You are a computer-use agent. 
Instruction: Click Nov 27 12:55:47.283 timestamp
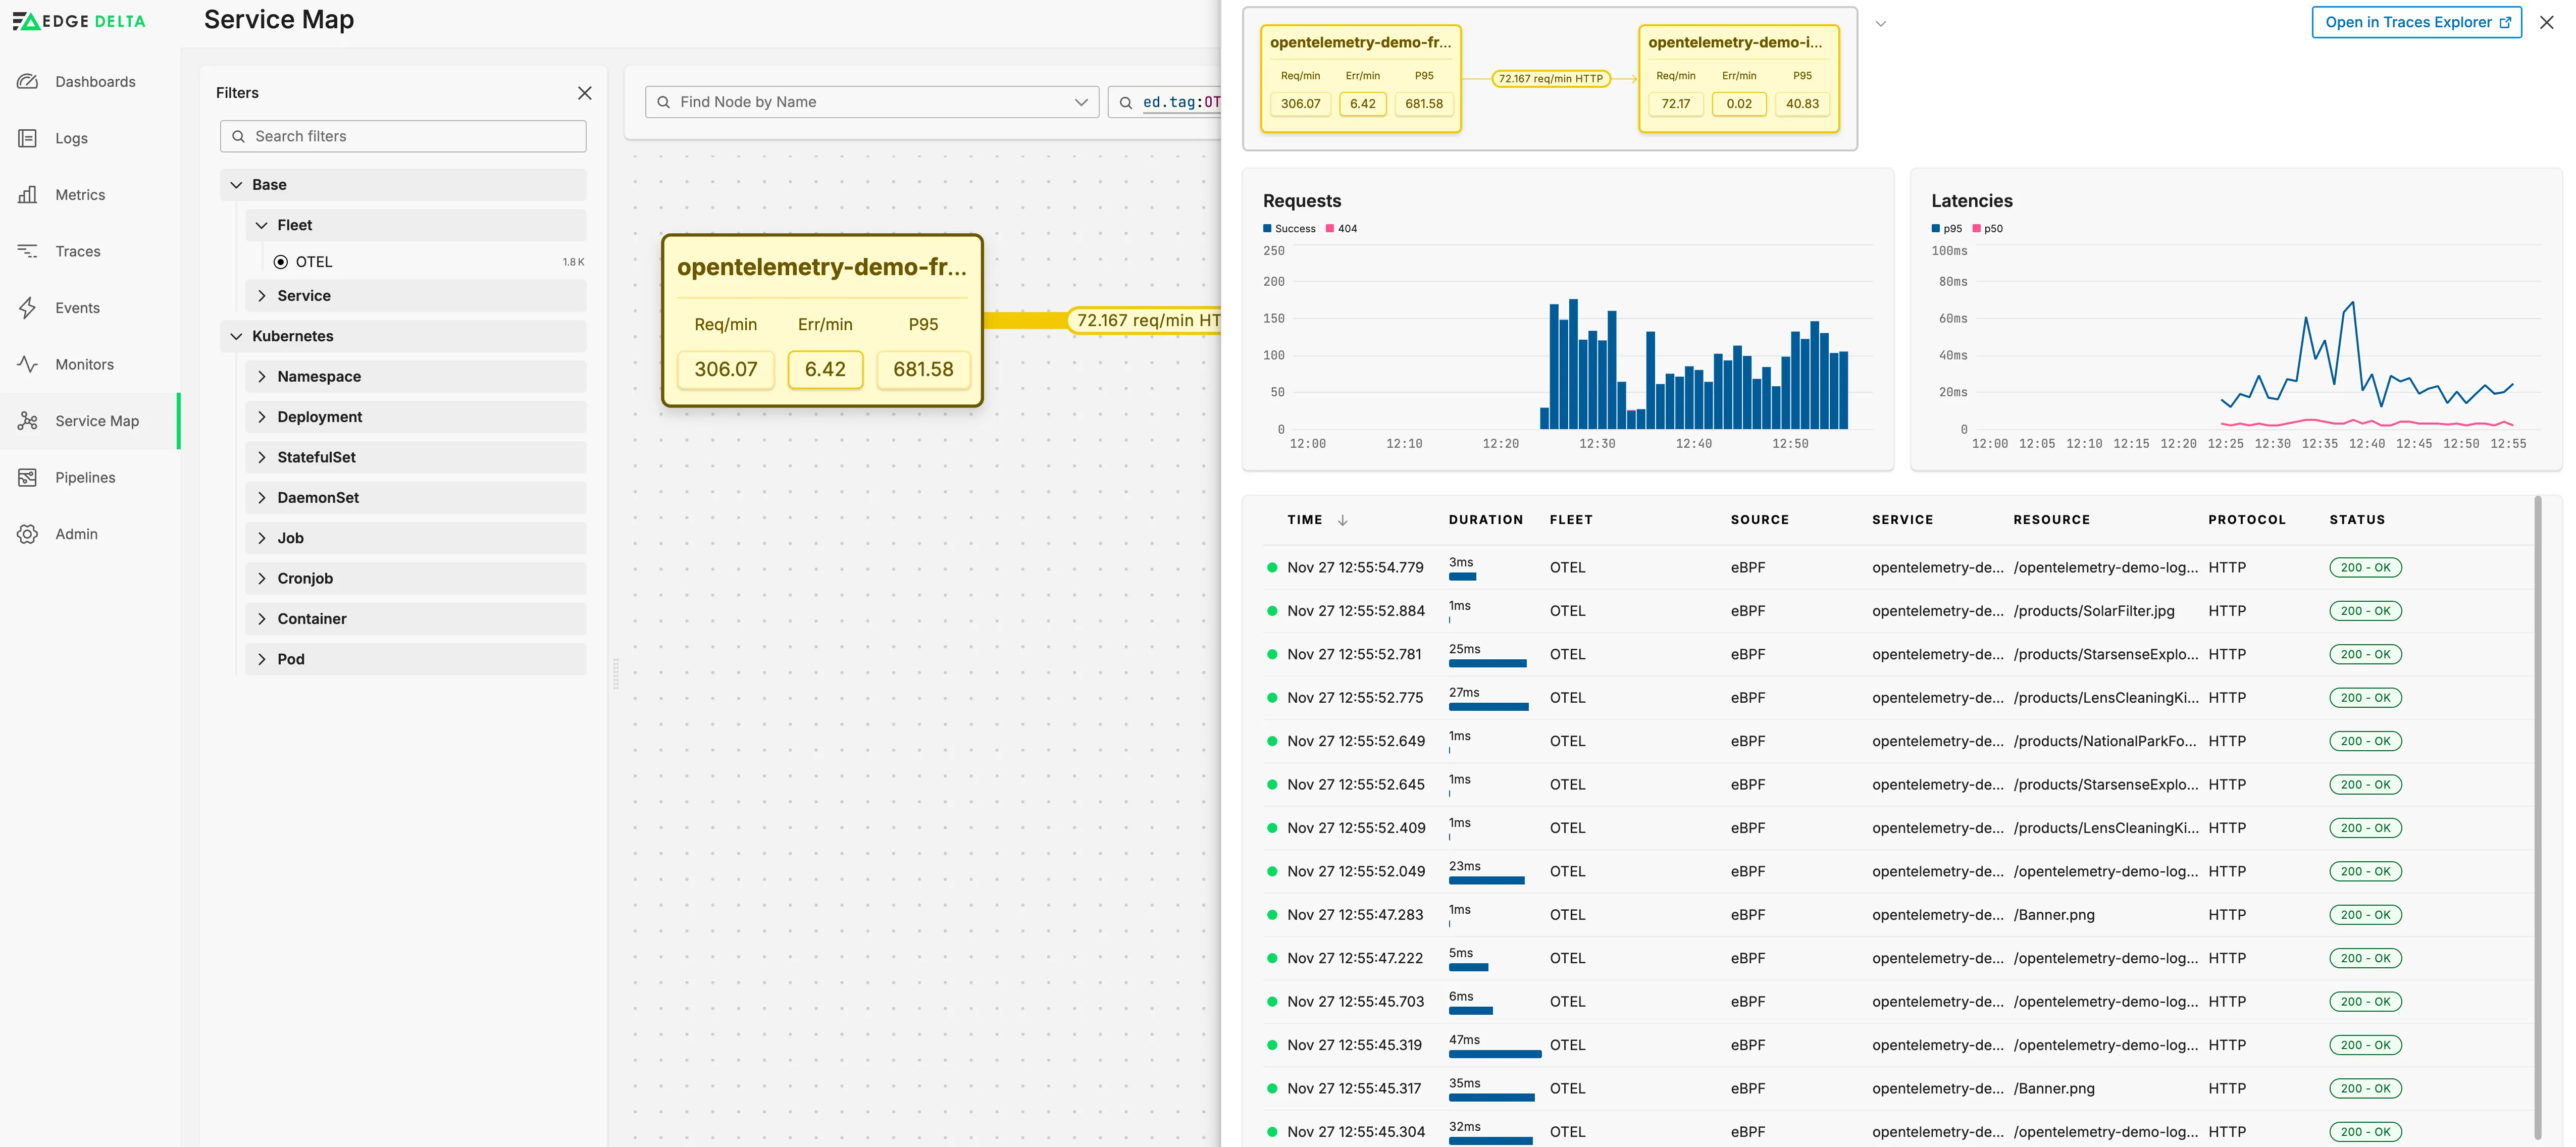pyautogui.click(x=1355, y=915)
